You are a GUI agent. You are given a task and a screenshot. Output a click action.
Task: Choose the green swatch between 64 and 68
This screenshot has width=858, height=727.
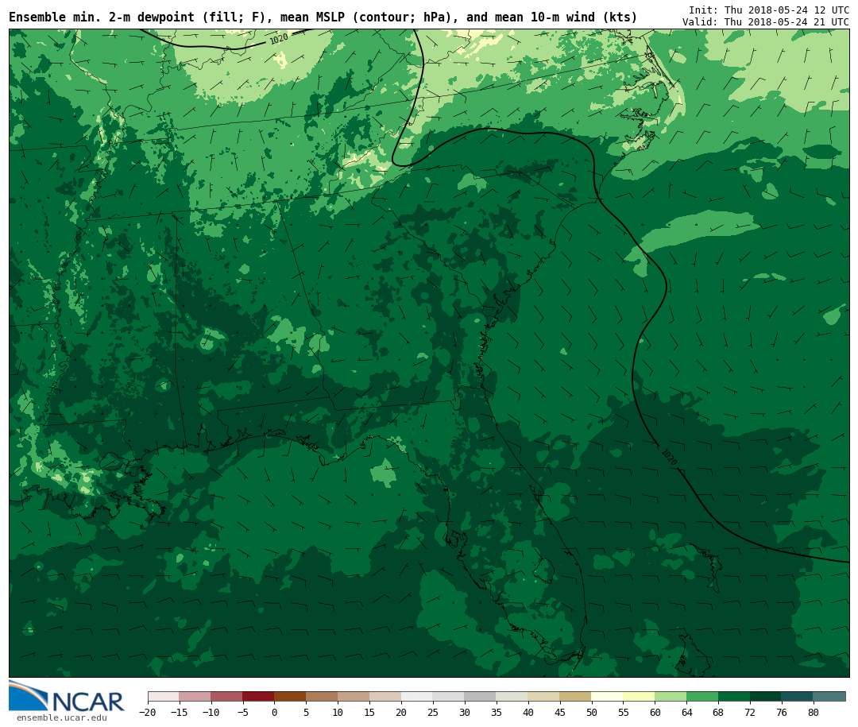click(x=702, y=697)
